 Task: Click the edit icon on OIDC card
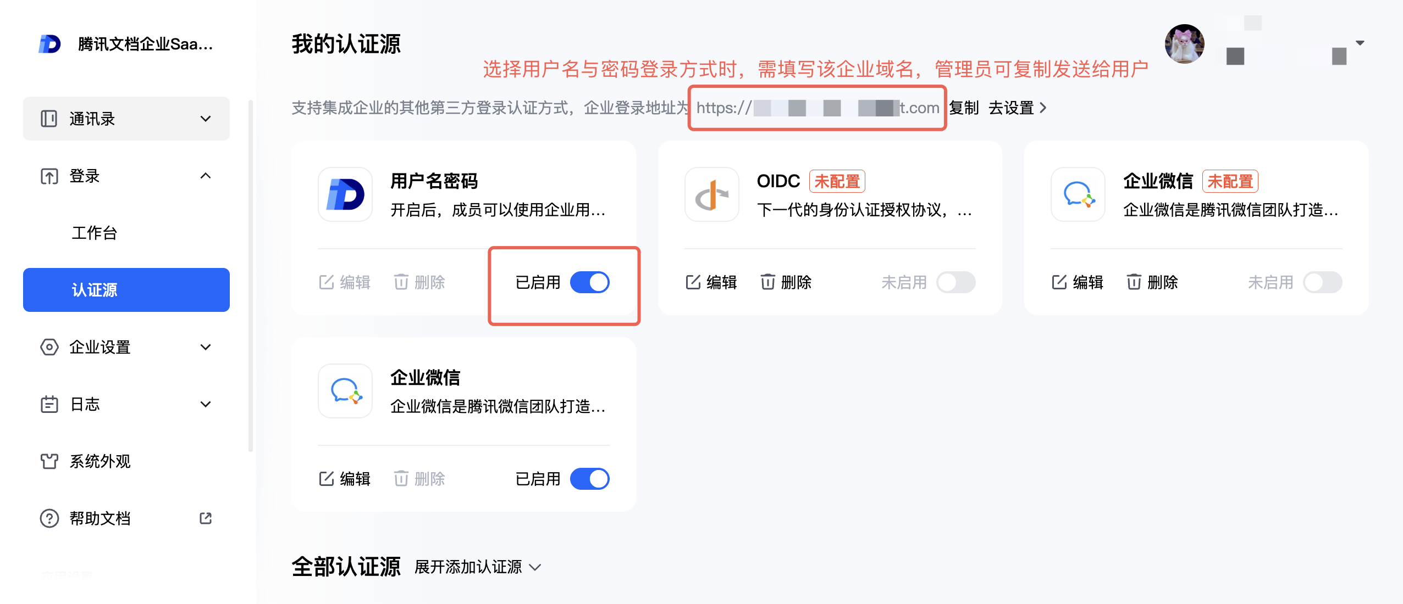[x=693, y=282]
